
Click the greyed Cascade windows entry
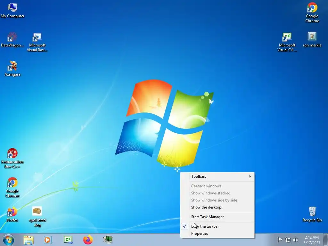(217, 186)
